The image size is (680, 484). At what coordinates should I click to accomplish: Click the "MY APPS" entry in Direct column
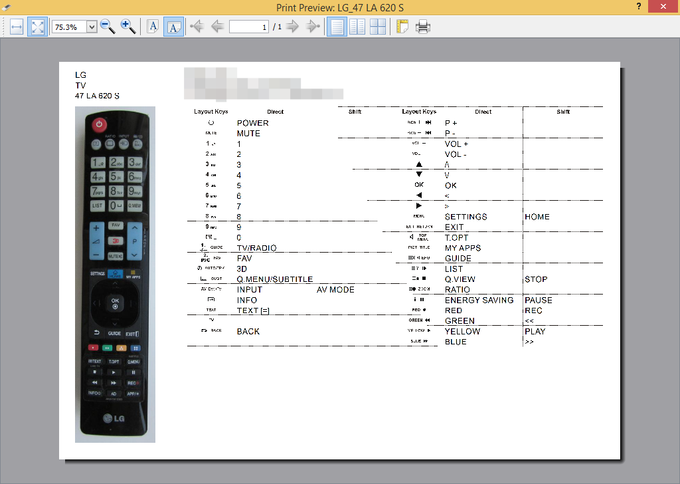(x=463, y=248)
